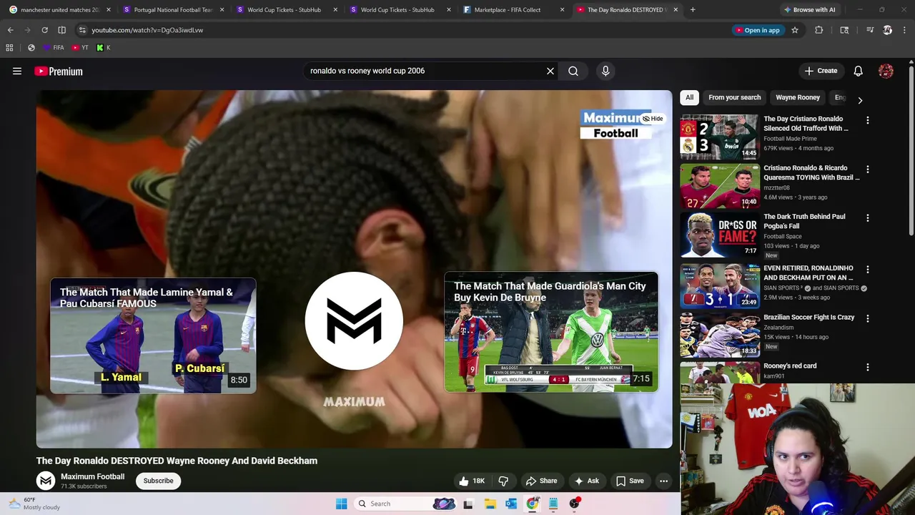Open Ronaldo Silenced Old Trafford thumbnail
Screen dimensions: 915x515
[719, 137]
